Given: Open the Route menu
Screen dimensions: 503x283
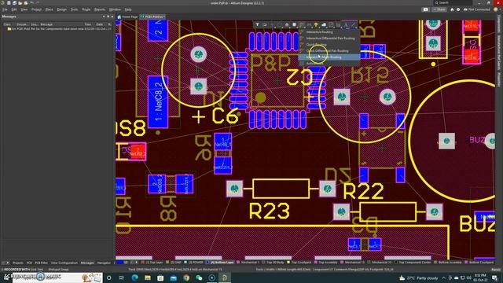Looking at the screenshot, I should click(86, 9).
